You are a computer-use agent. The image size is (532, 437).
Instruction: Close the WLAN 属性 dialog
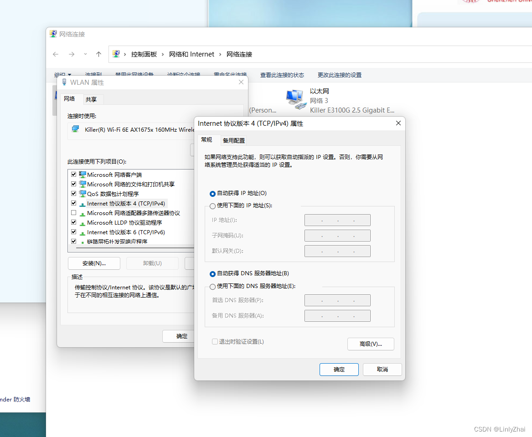[x=241, y=82]
